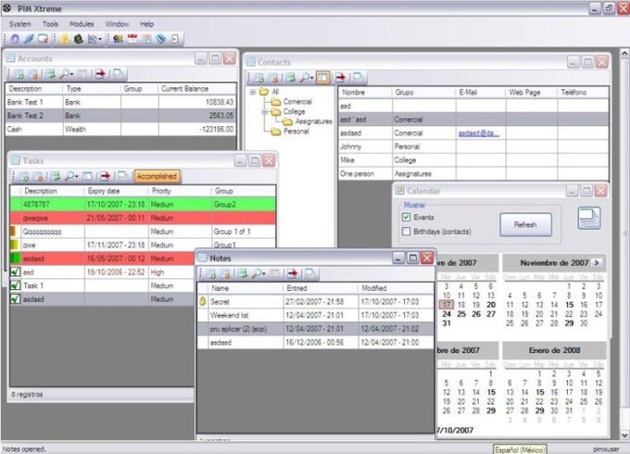Open the red calendar icon in main toolbar
630x454 pixels.
pyautogui.click(x=132, y=39)
